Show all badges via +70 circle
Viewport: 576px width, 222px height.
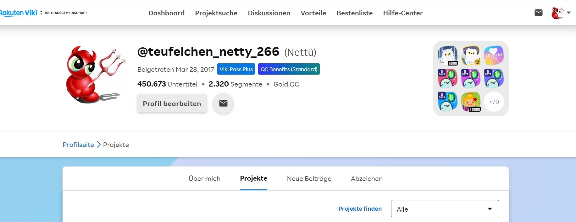(x=494, y=102)
